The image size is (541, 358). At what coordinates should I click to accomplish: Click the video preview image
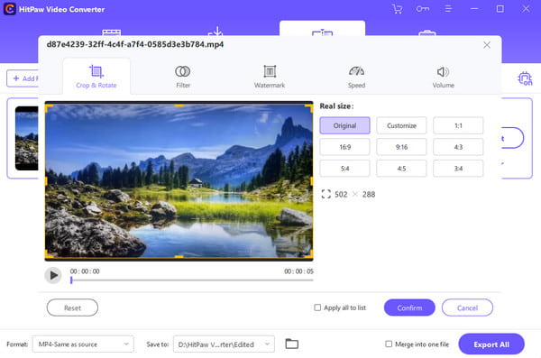click(179, 181)
